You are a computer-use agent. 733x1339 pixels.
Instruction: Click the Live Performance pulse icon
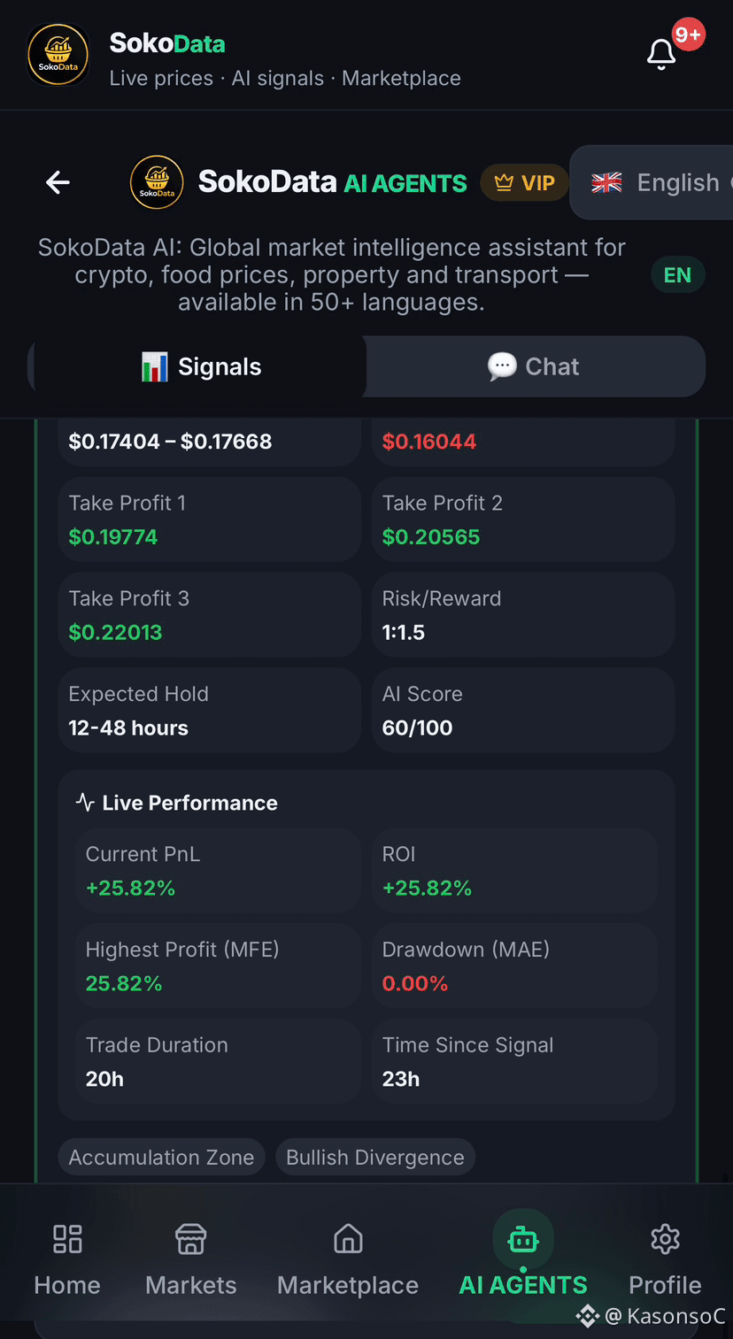(85, 803)
